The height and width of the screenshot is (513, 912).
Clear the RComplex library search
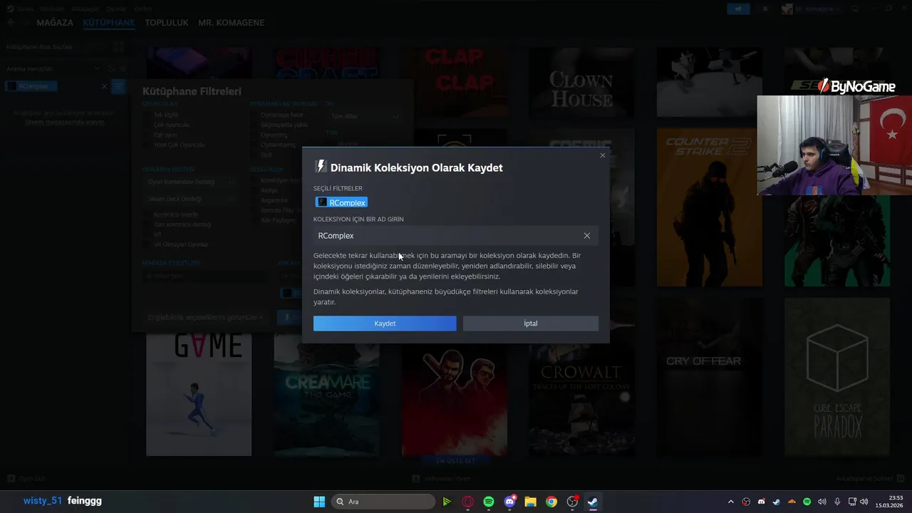coord(104,86)
